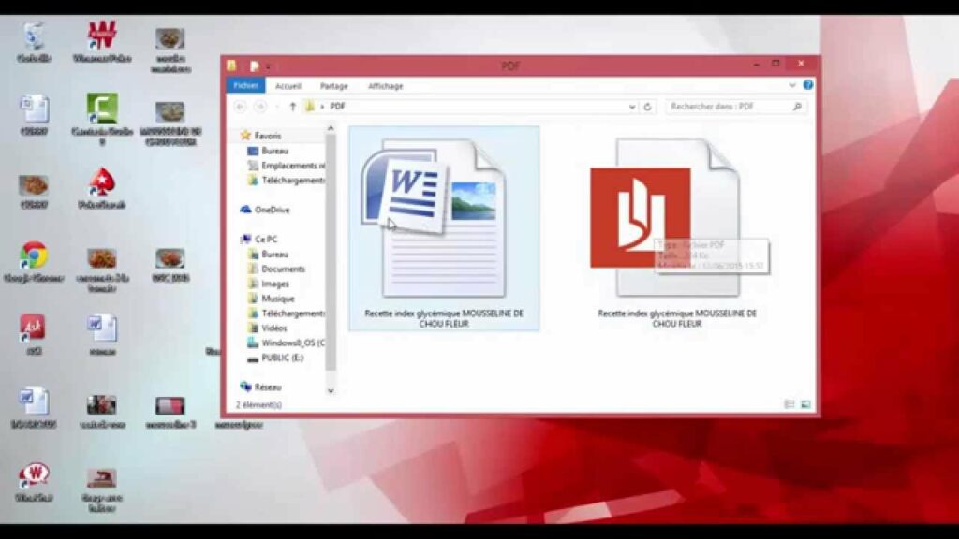Image resolution: width=959 pixels, height=539 pixels.
Task: Select OneDrive in the navigation pane
Action: click(272, 210)
